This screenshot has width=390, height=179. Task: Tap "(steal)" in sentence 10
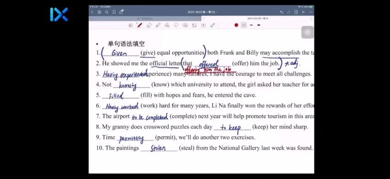click(187, 148)
